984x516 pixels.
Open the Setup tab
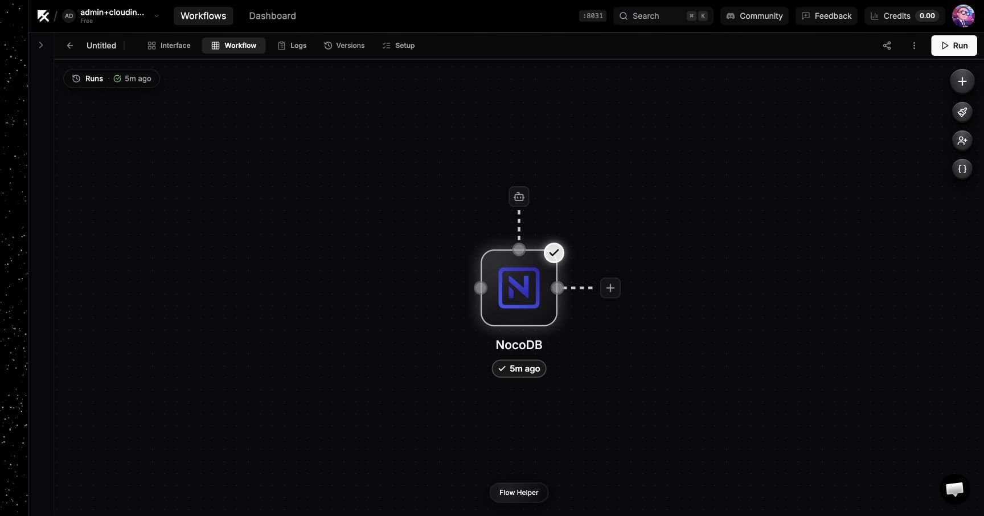(x=398, y=46)
